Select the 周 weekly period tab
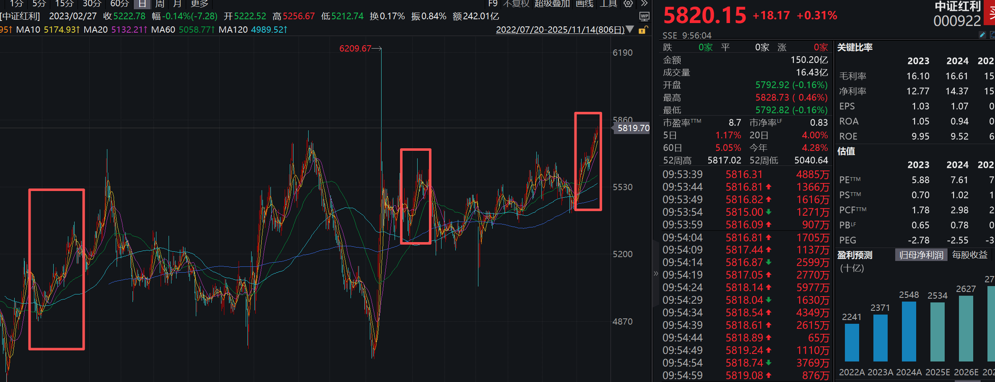The height and width of the screenshot is (382, 995). [160, 4]
